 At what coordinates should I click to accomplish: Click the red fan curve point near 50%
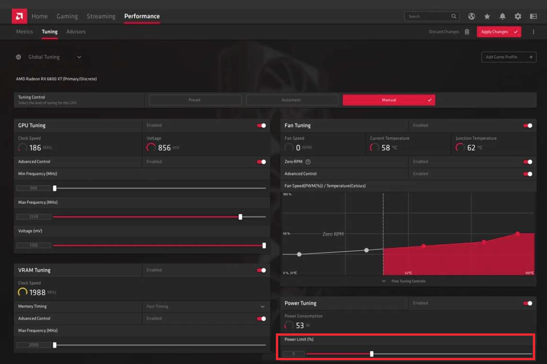(x=517, y=234)
